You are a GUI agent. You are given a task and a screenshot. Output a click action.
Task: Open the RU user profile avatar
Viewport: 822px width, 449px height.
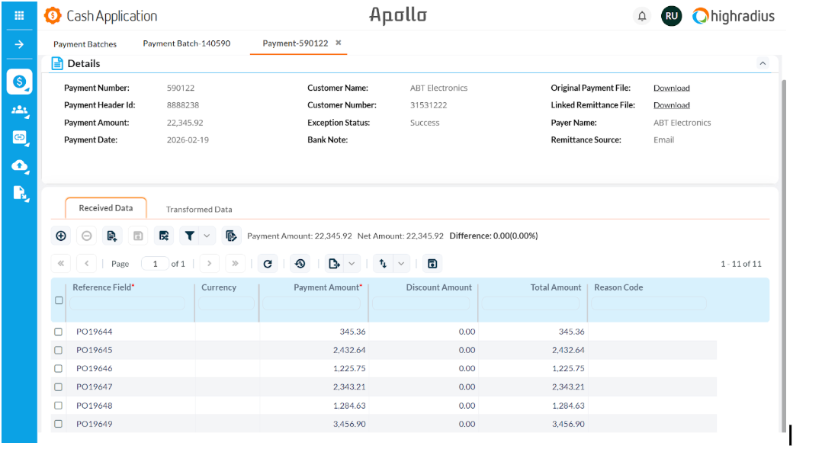(672, 16)
